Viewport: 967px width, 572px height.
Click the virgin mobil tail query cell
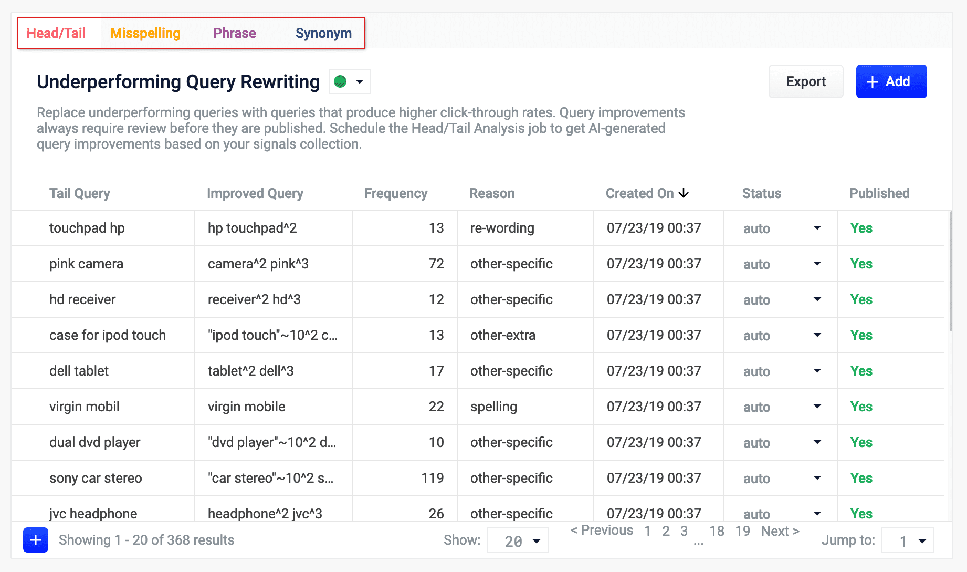click(103, 407)
